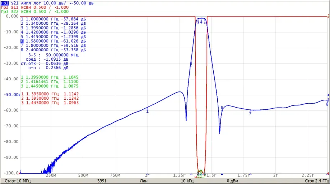The image size is (330, 184).
Task: Select blue marker row 8 at 2.4000000 ГГц
Action: pos(53,50)
